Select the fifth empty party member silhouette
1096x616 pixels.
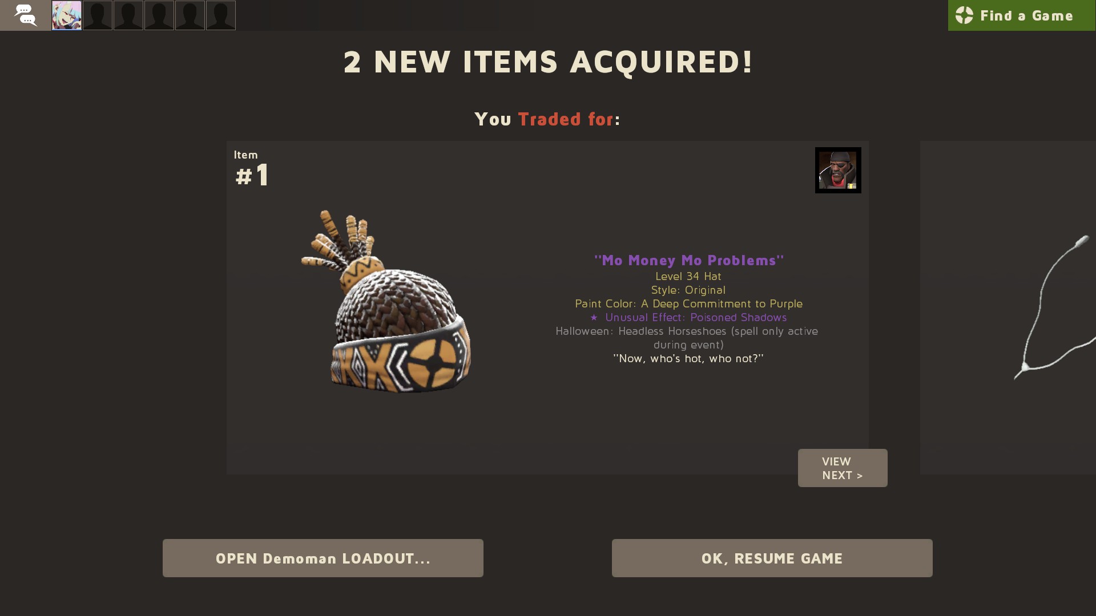[221, 15]
